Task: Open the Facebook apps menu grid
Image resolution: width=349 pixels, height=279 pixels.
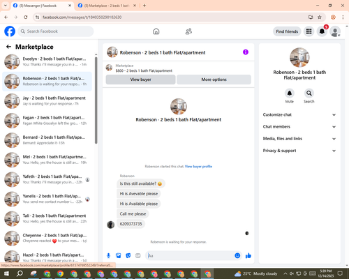Action: (x=309, y=31)
